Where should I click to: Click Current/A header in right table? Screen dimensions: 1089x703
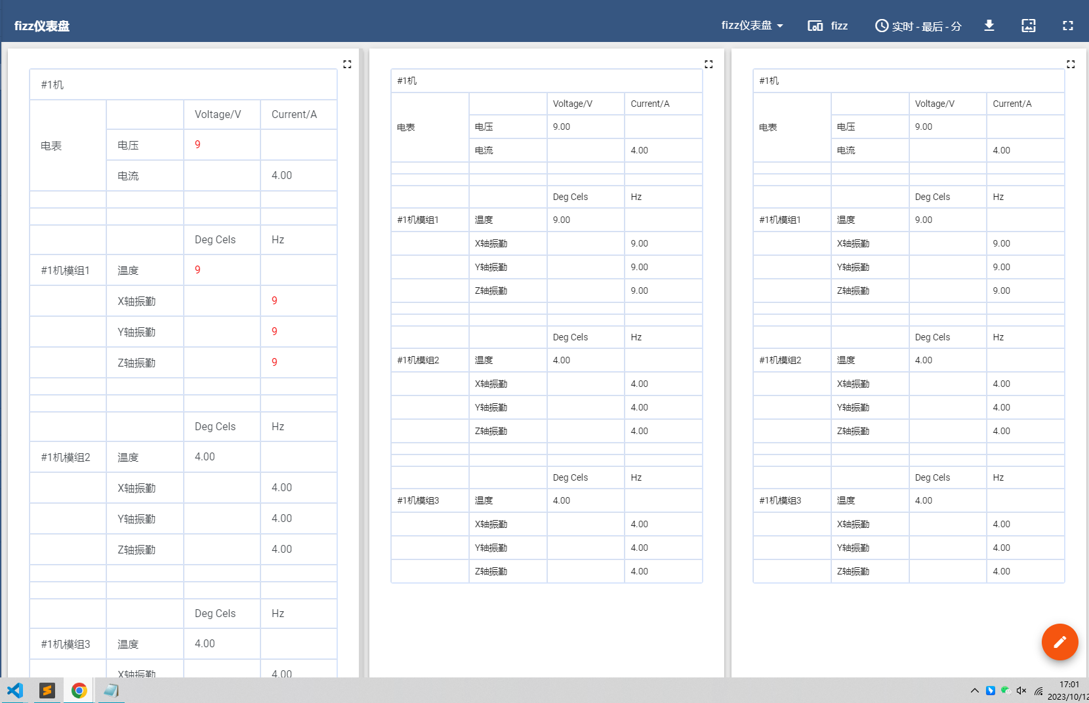[1012, 104]
